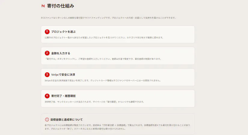Click the 寄付の仕組み page heading

click(60, 6)
